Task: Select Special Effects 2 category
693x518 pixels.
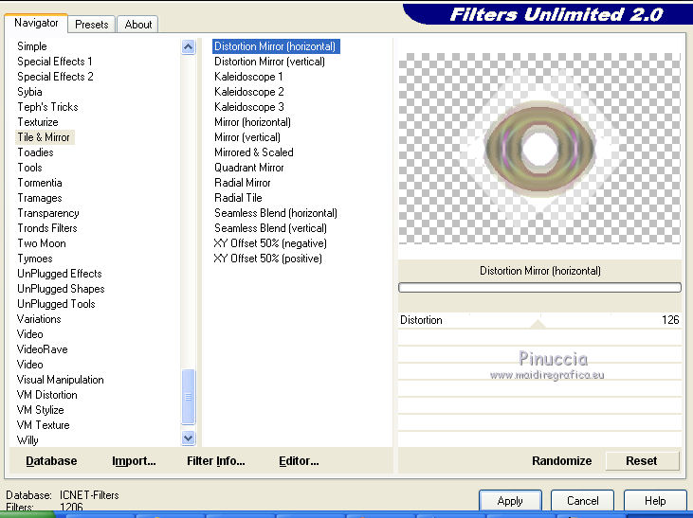Action: tap(55, 77)
